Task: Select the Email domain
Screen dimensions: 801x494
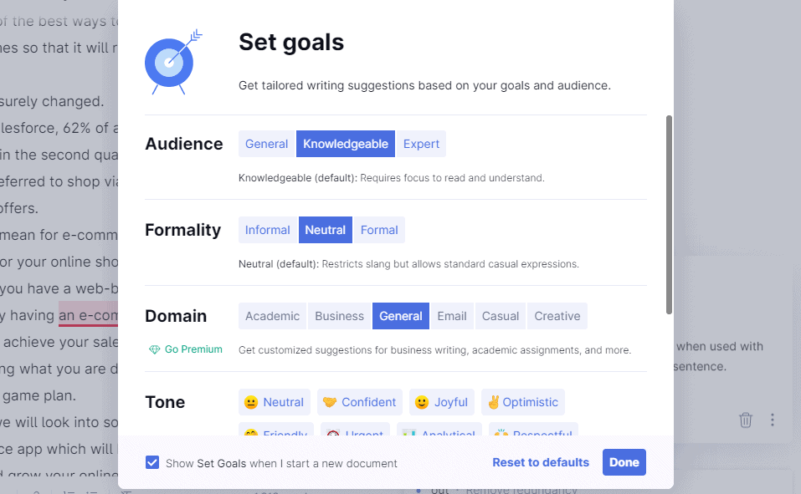Action: (x=452, y=316)
